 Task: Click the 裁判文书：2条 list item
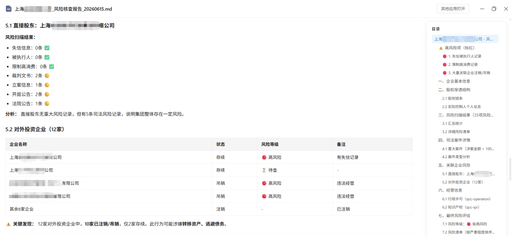tap(30, 76)
